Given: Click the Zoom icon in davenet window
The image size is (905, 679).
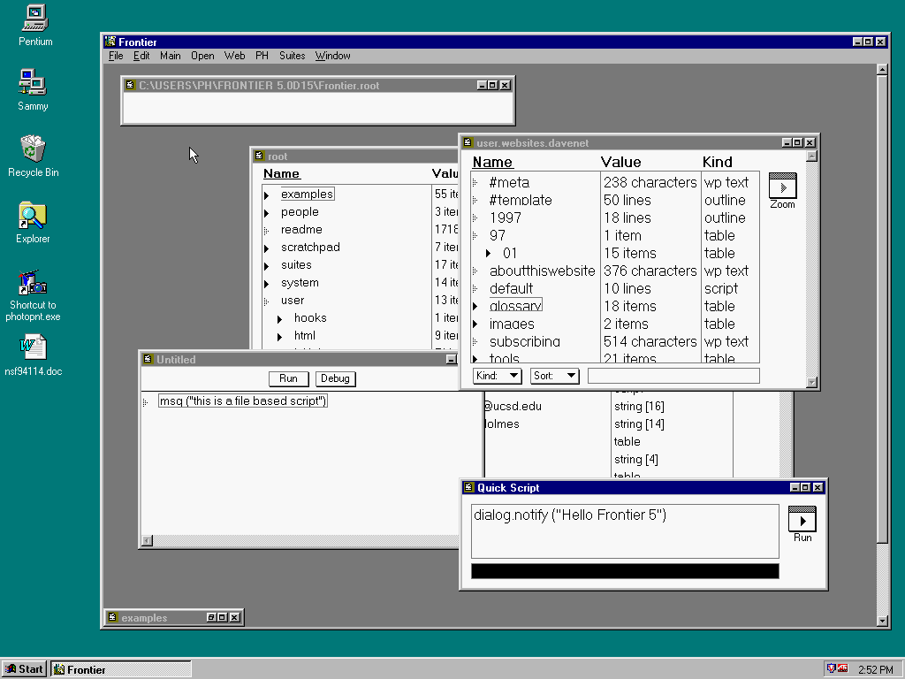Looking at the screenshot, I should [782, 187].
